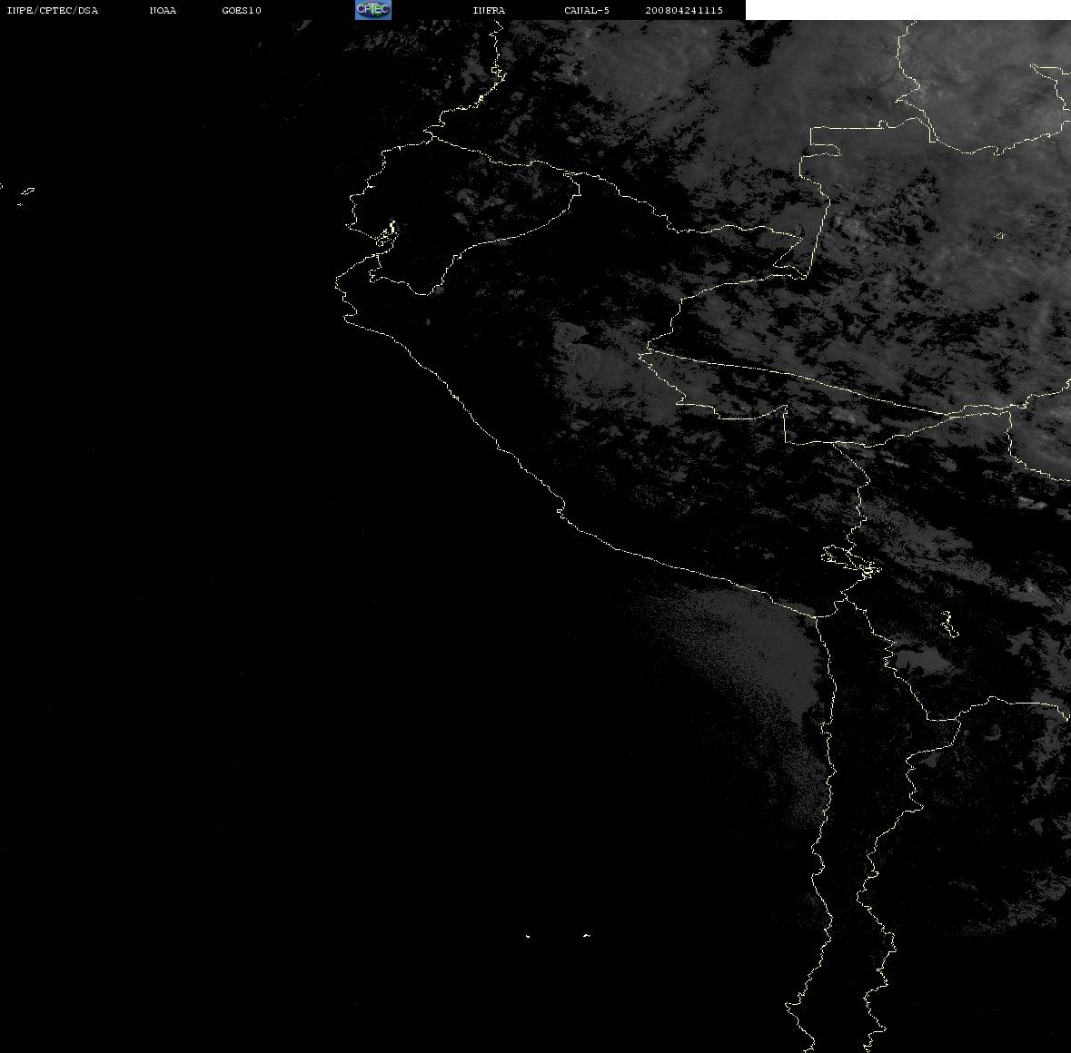
Task: Click the eastern small offshore island dot
Action: (x=586, y=935)
